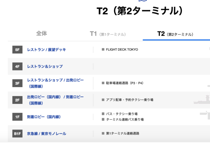This screenshot has width=210, height=148.
Task: Select the 2F floor badge
Action: pos(17,100)
